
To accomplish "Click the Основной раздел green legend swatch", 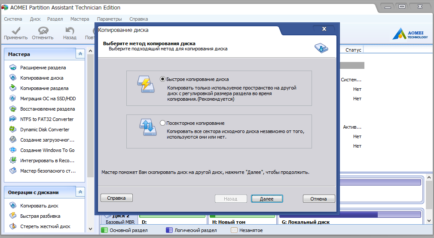I will pyautogui.click(x=104, y=230).
